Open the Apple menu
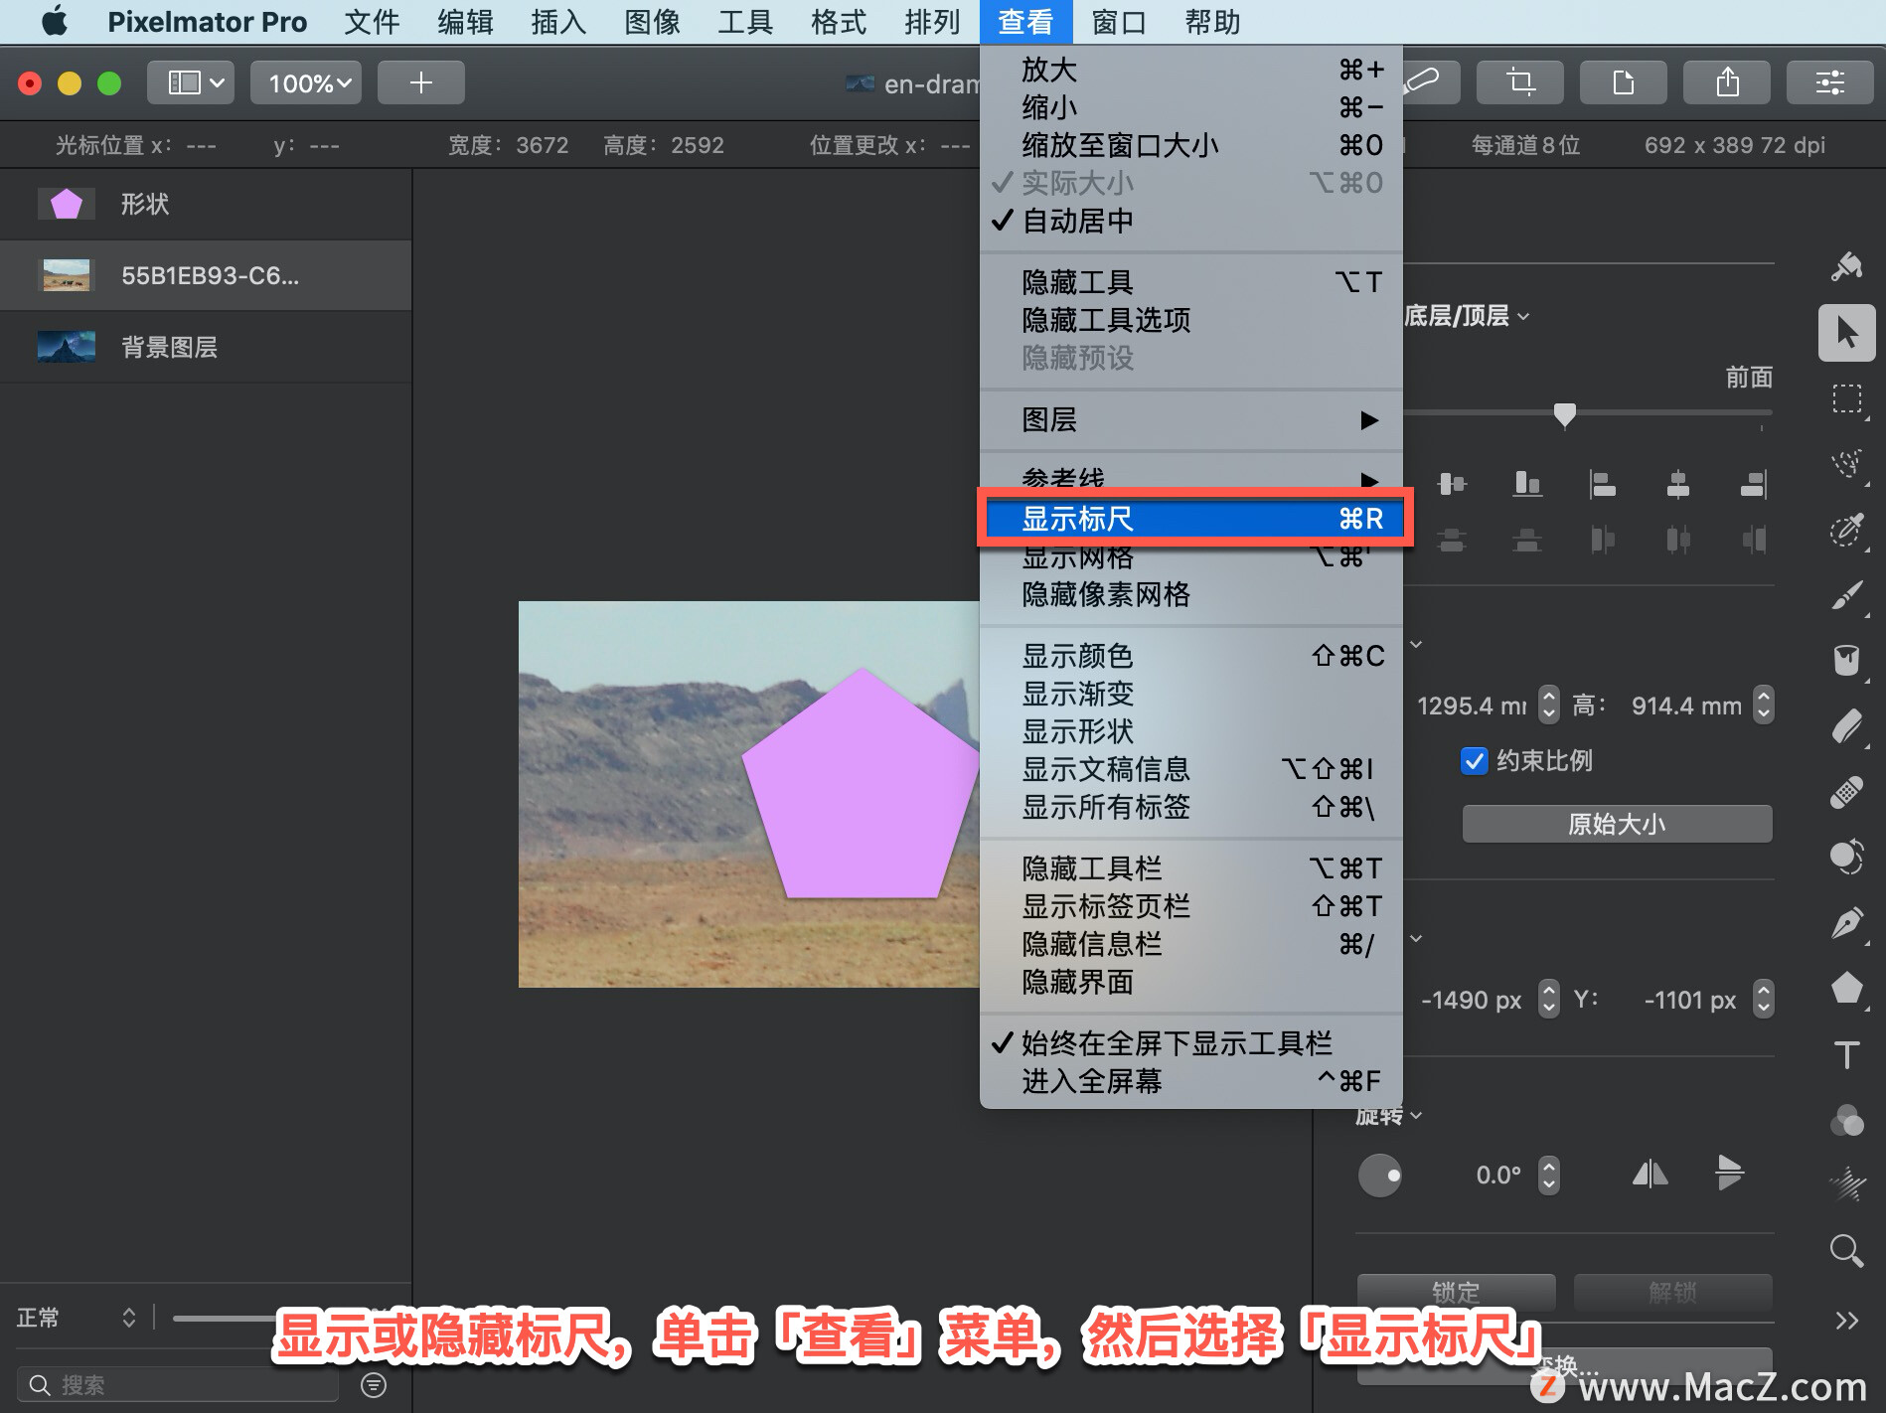Screen dimensions: 1886x1413 click(55, 22)
